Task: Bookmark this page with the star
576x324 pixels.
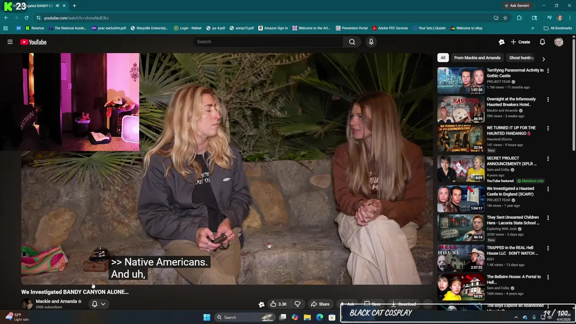Action: pos(505,18)
